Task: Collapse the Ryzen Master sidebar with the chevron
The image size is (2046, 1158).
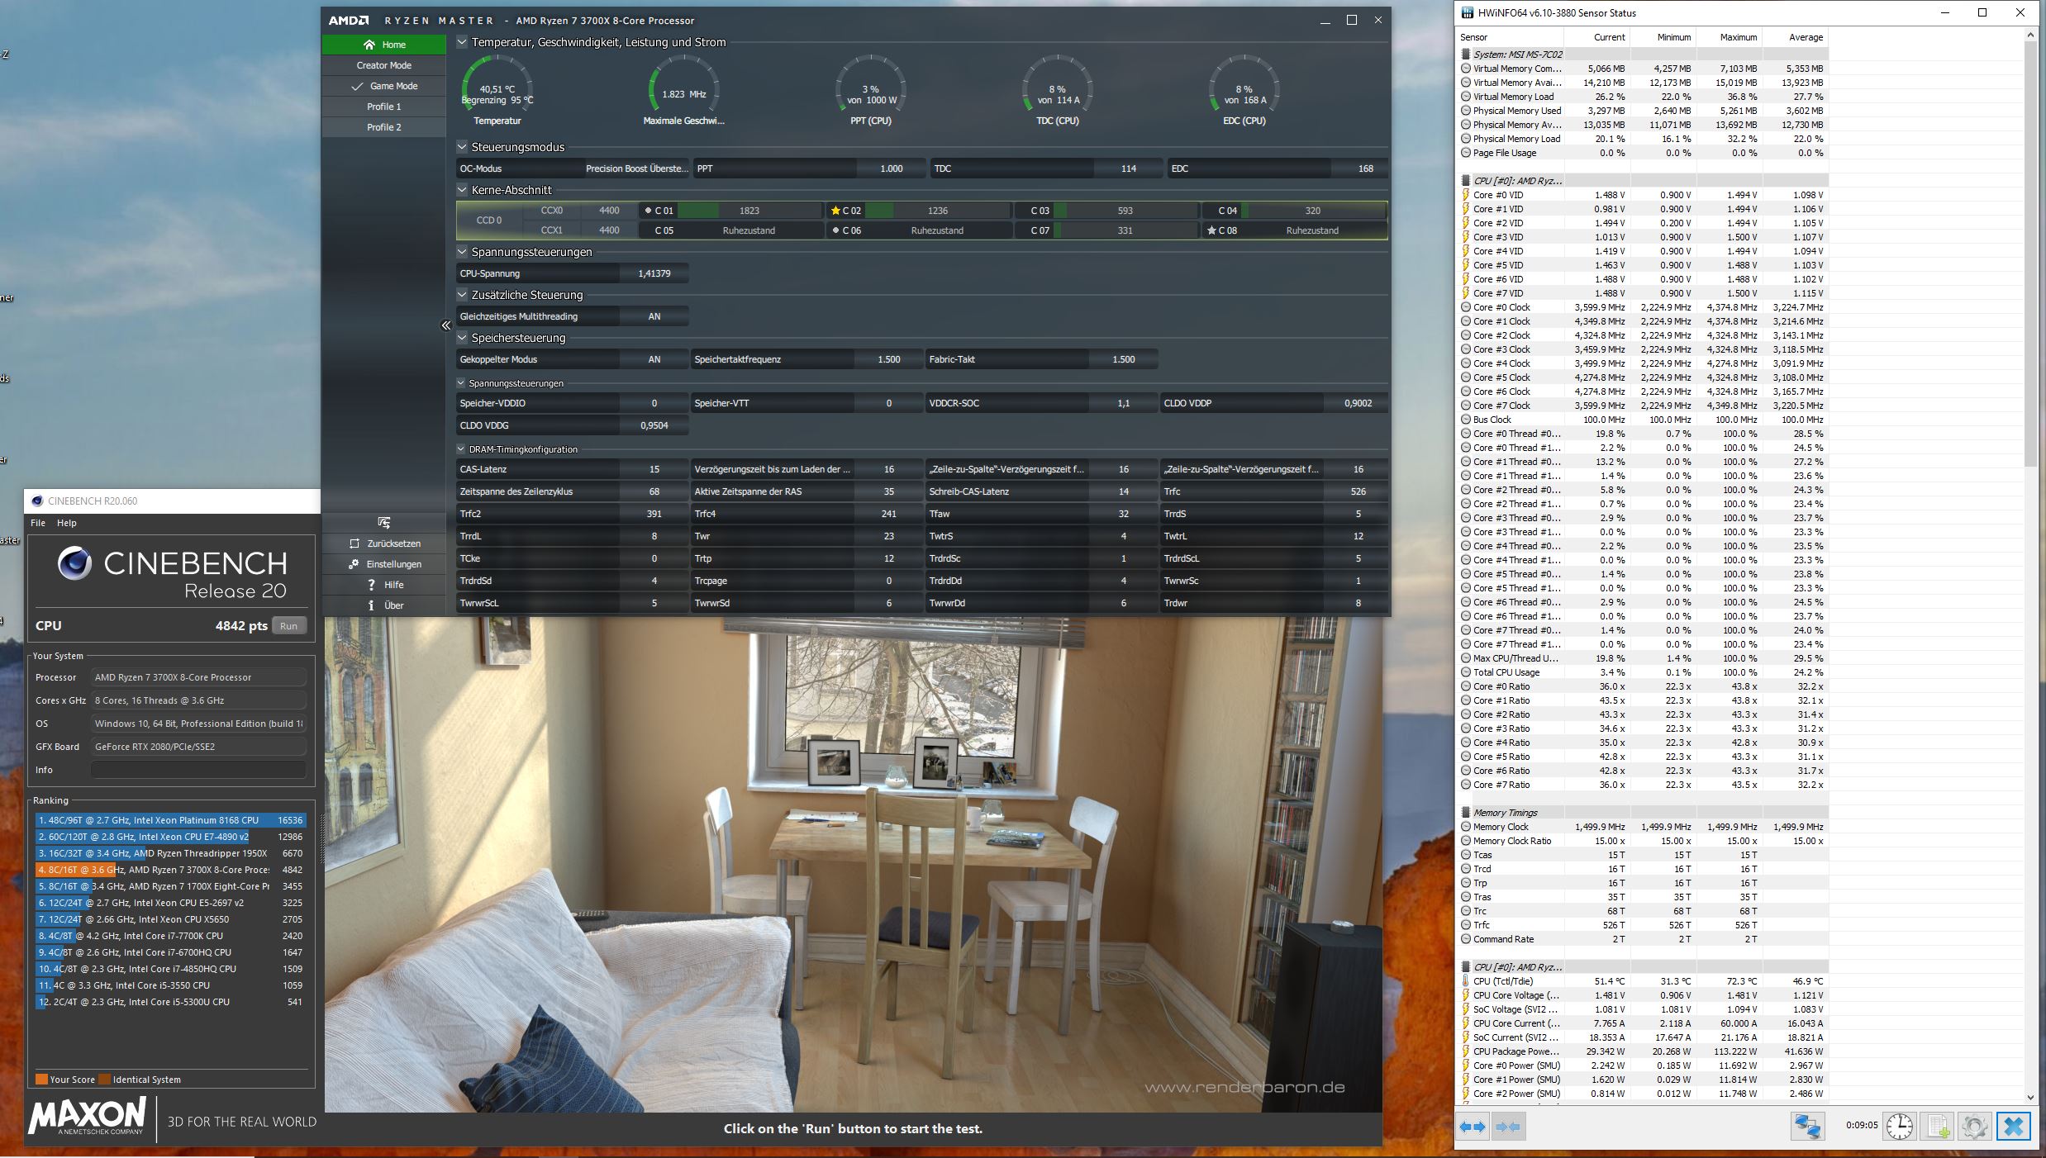Action: coord(446,325)
